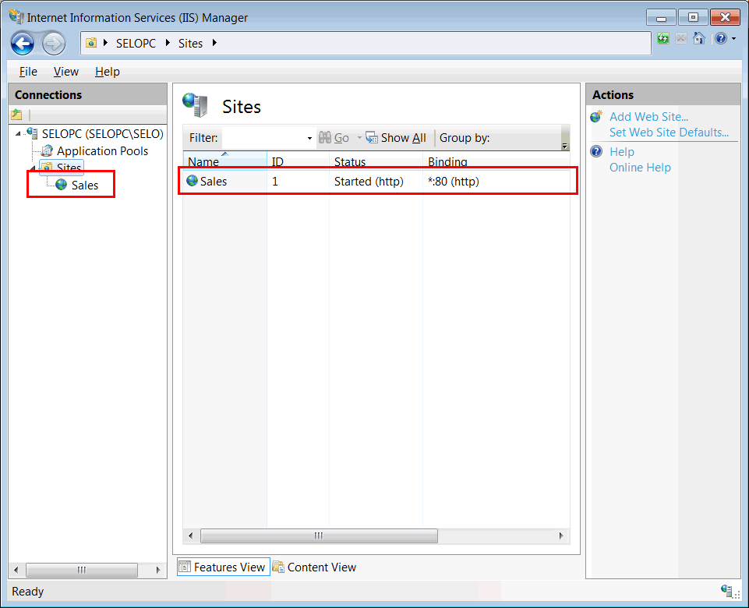Click the blue Help icon in Actions pane
Viewport: 749px width, 608px height.
tap(596, 151)
